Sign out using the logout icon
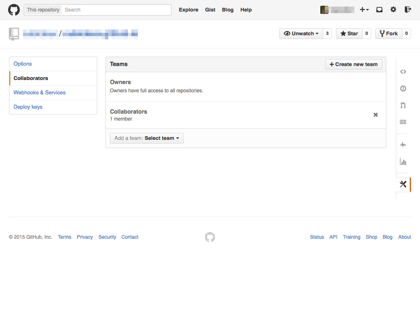Image resolution: width=420 pixels, height=315 pixels. tap(407, 9)
